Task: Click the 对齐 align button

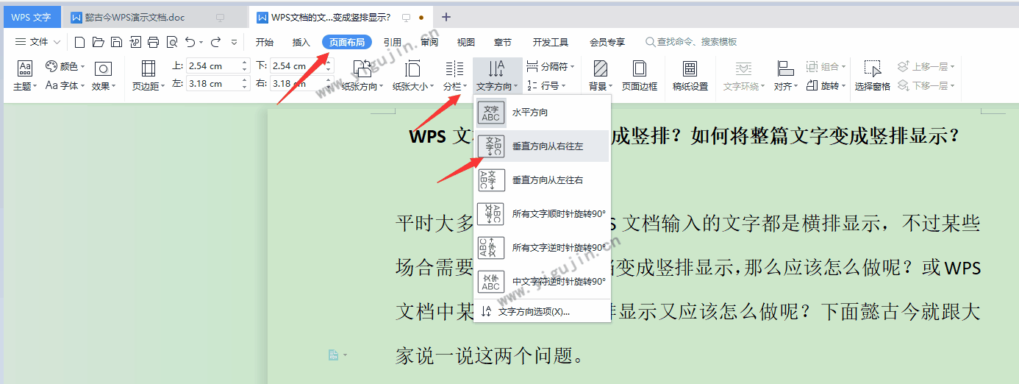Action: (785, 77)
